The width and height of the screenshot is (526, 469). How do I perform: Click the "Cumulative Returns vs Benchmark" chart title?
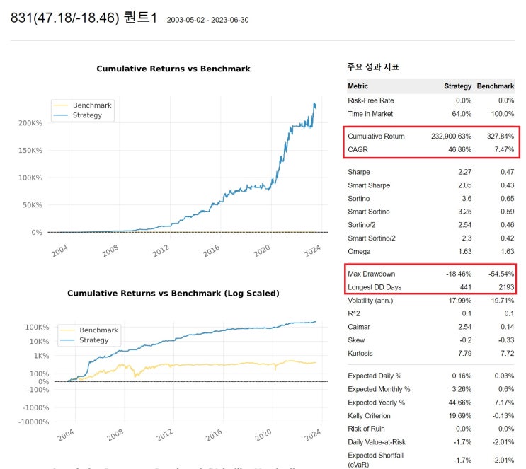pos(173,69)
